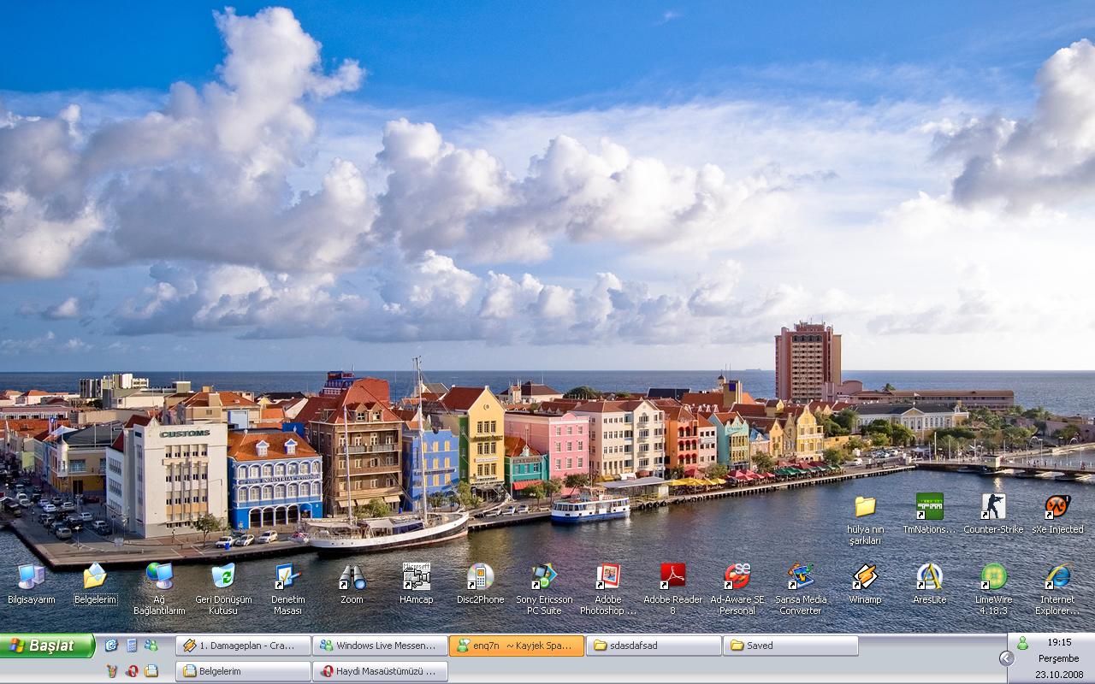Select the Adobe Reader 8 icon
Viewport: 1095px width, 684px height.
coord(672,577)
